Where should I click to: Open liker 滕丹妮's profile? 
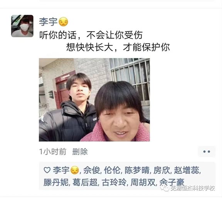pos(56,182)
